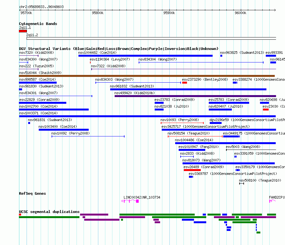Click the dgv2196e59 variant label

tap(247, 120)
